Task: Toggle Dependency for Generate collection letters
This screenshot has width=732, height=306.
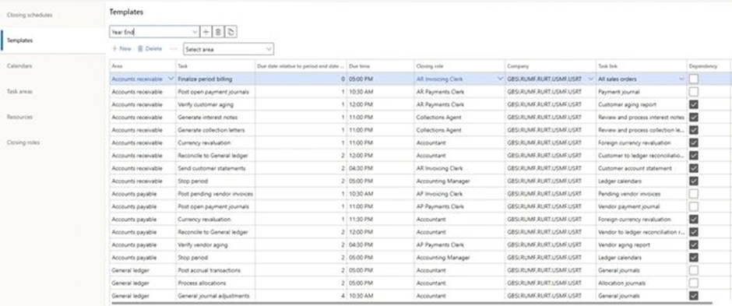Action: 694,130
